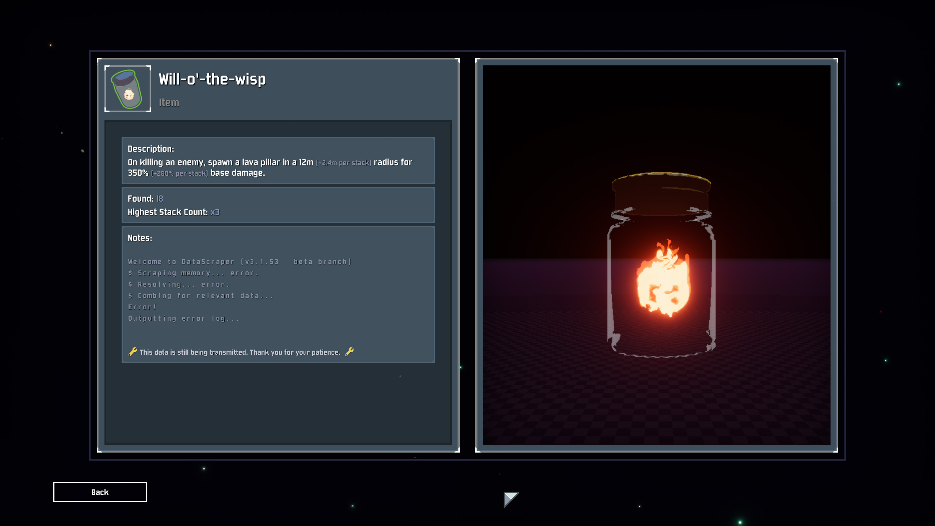Click the Notes heading

pyautogui.click(x=140, y=238)
